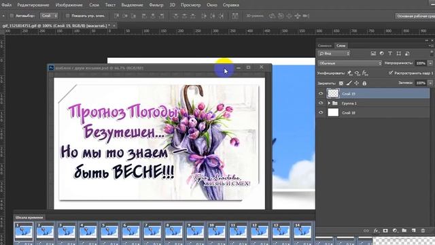Select timeline frame 1 thumbnail

(x=24, y=231)
